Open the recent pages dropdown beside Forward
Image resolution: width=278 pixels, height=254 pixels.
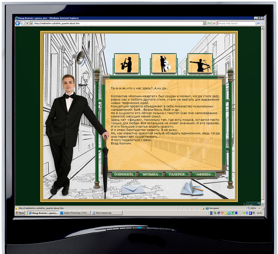27,23
